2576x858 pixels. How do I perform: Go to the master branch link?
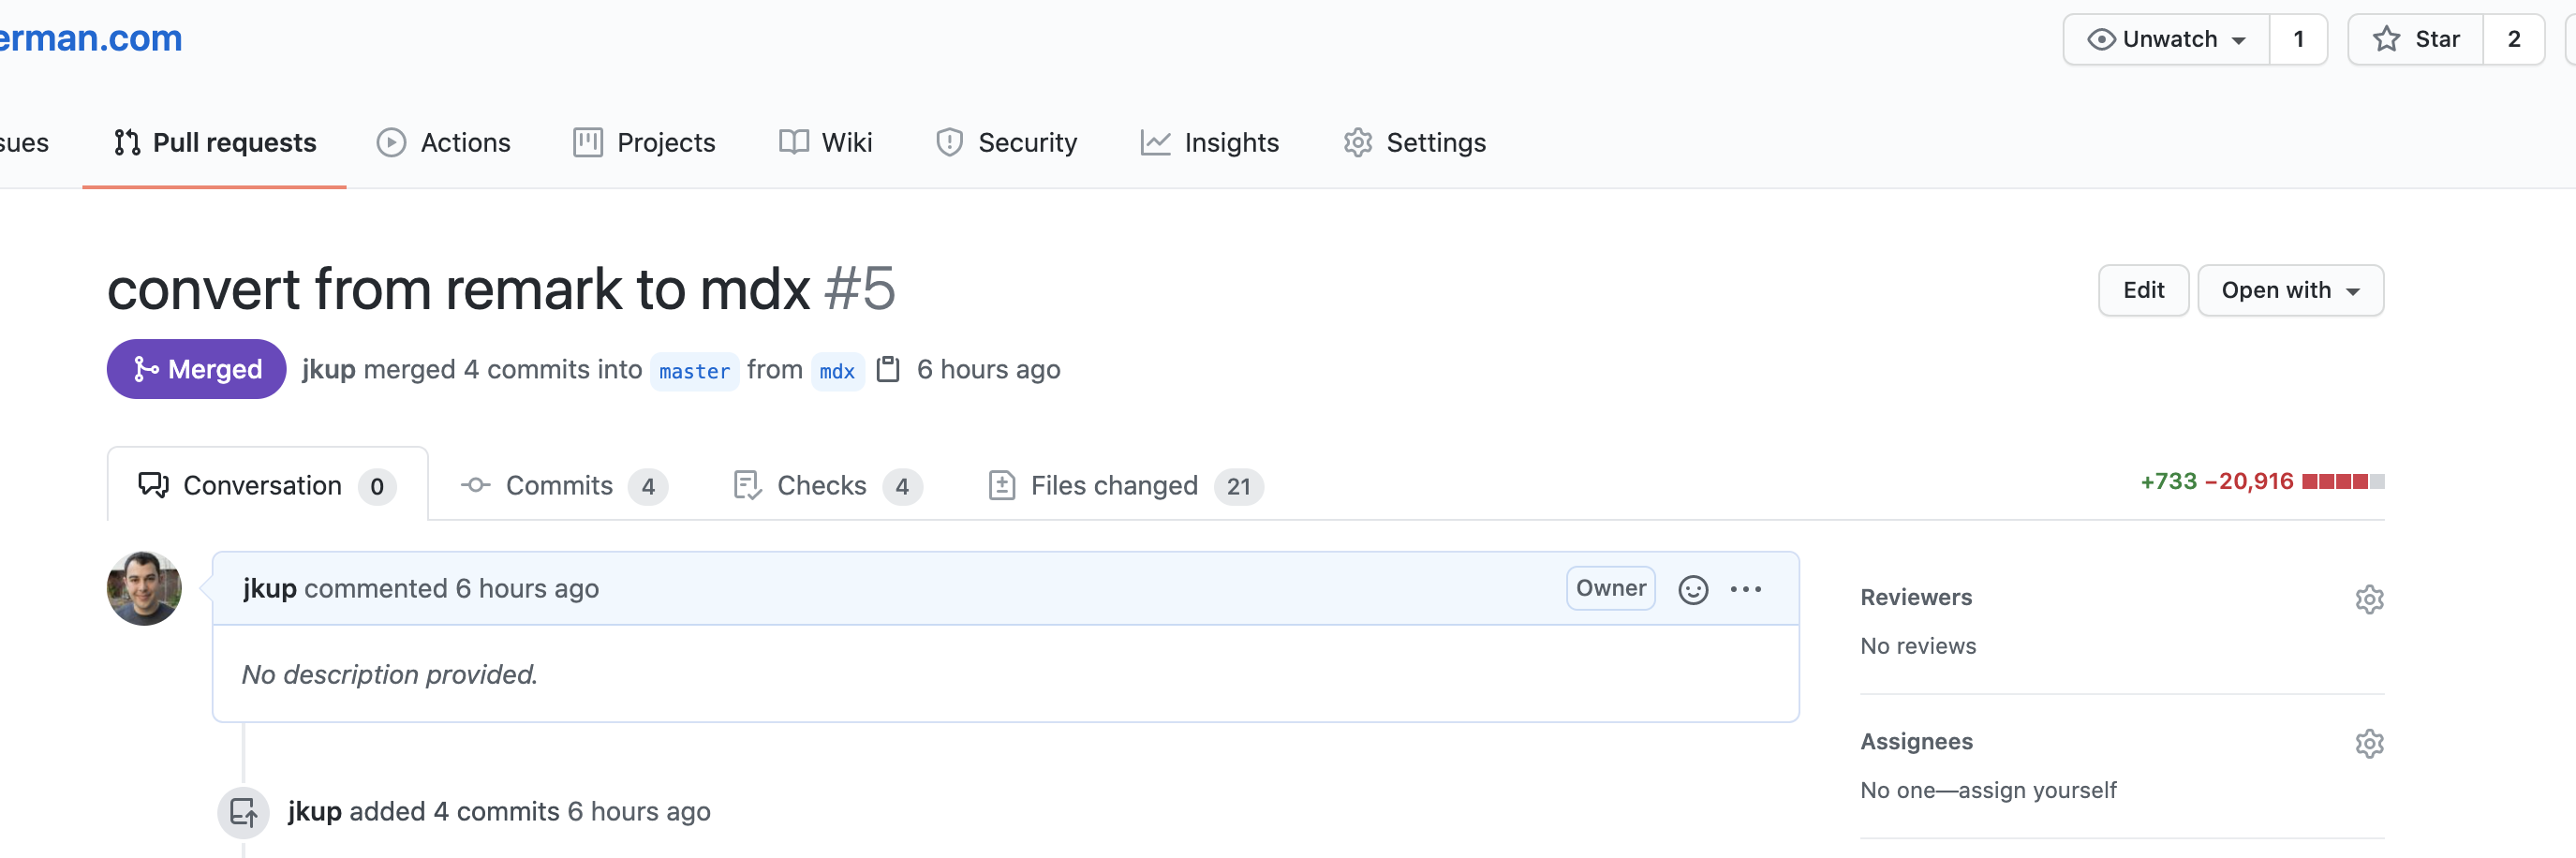(694, 371)
